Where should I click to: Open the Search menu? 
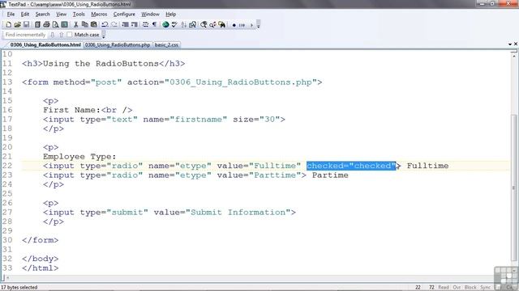point(42,15)
